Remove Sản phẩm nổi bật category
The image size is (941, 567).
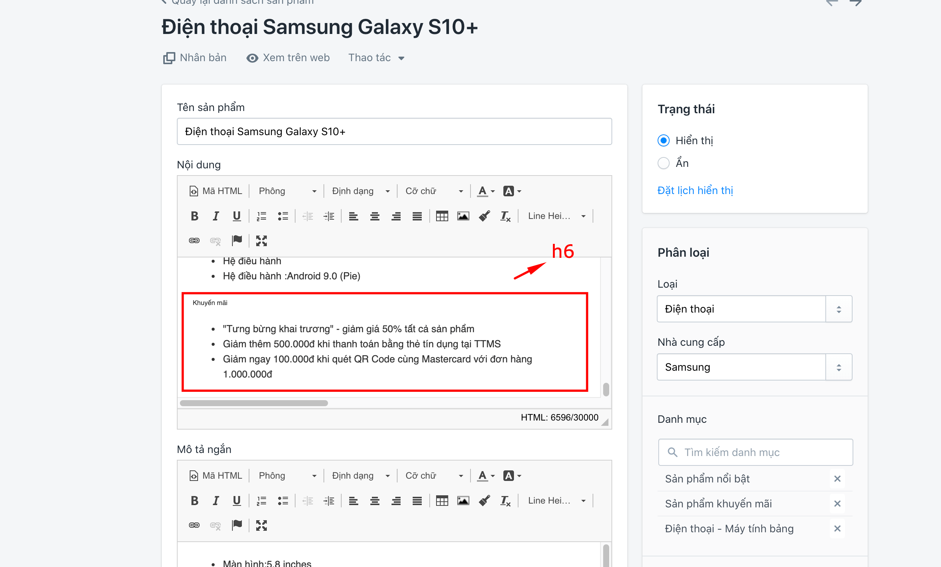(837, 479)
